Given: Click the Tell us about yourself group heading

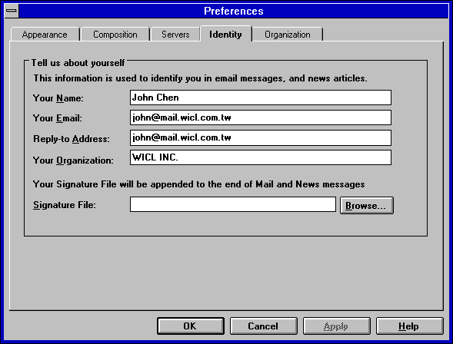Looking at the screenshot, I should click(x=78, y=63).
